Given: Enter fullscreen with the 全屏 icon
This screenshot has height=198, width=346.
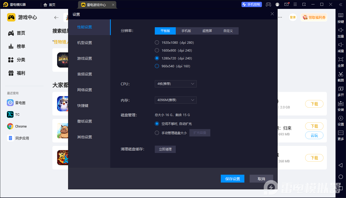Looking at the screenshot, I should [340, 59].
